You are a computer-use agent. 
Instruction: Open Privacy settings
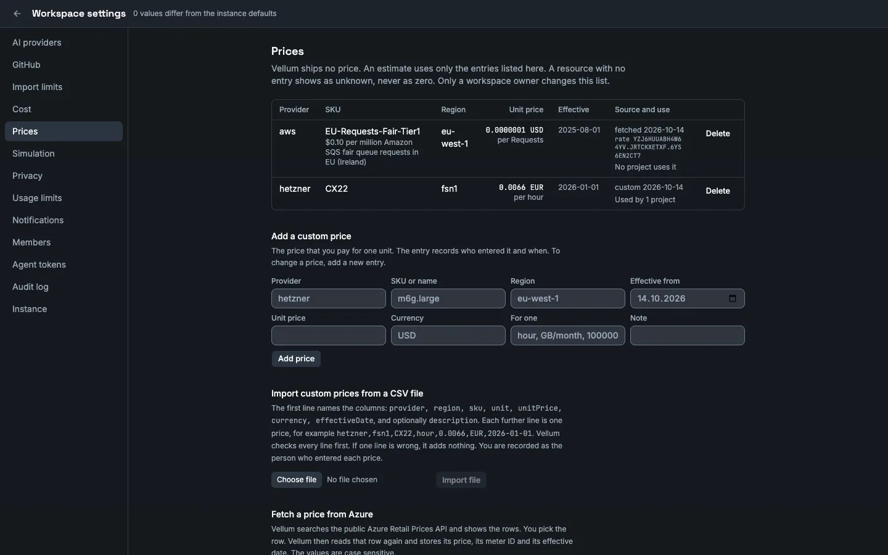pos(64,176)
